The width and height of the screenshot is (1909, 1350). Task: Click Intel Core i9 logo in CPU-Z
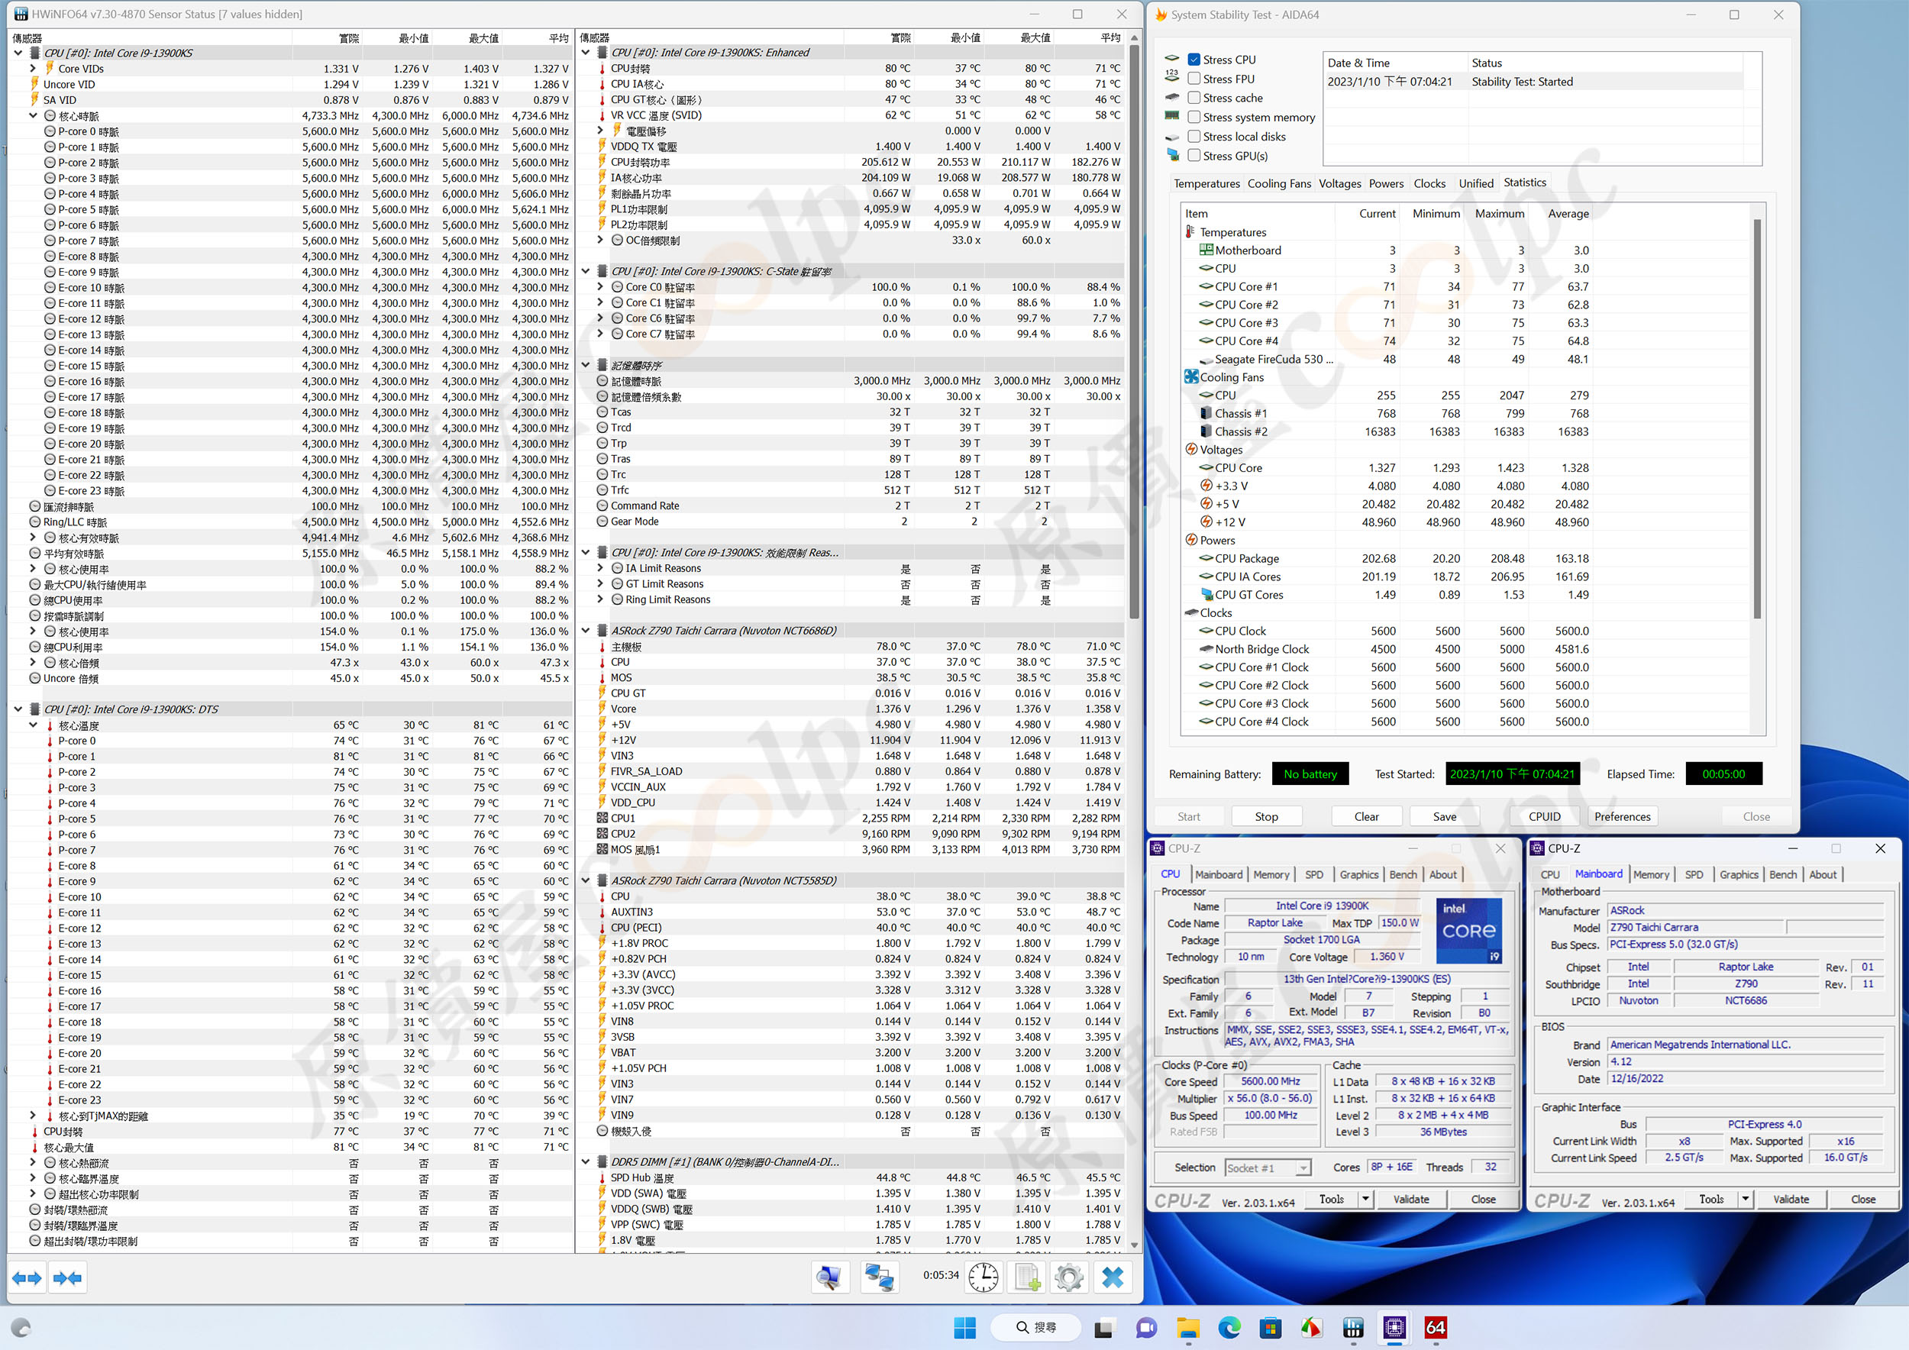[1469, 930]
